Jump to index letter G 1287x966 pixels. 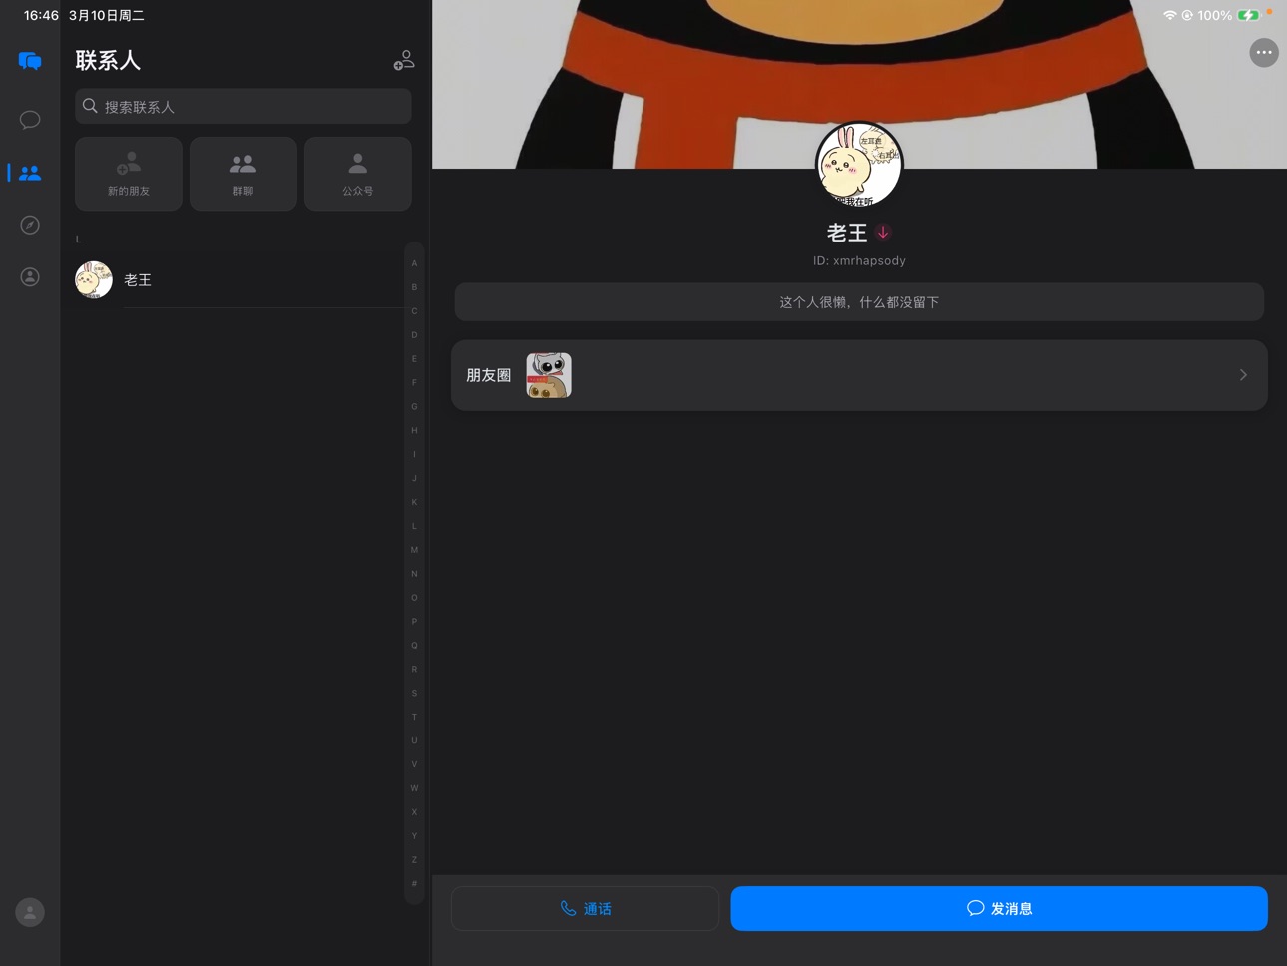[414, 407]
